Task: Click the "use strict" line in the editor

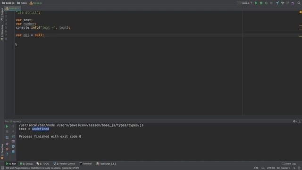Action: pos(28,12)
